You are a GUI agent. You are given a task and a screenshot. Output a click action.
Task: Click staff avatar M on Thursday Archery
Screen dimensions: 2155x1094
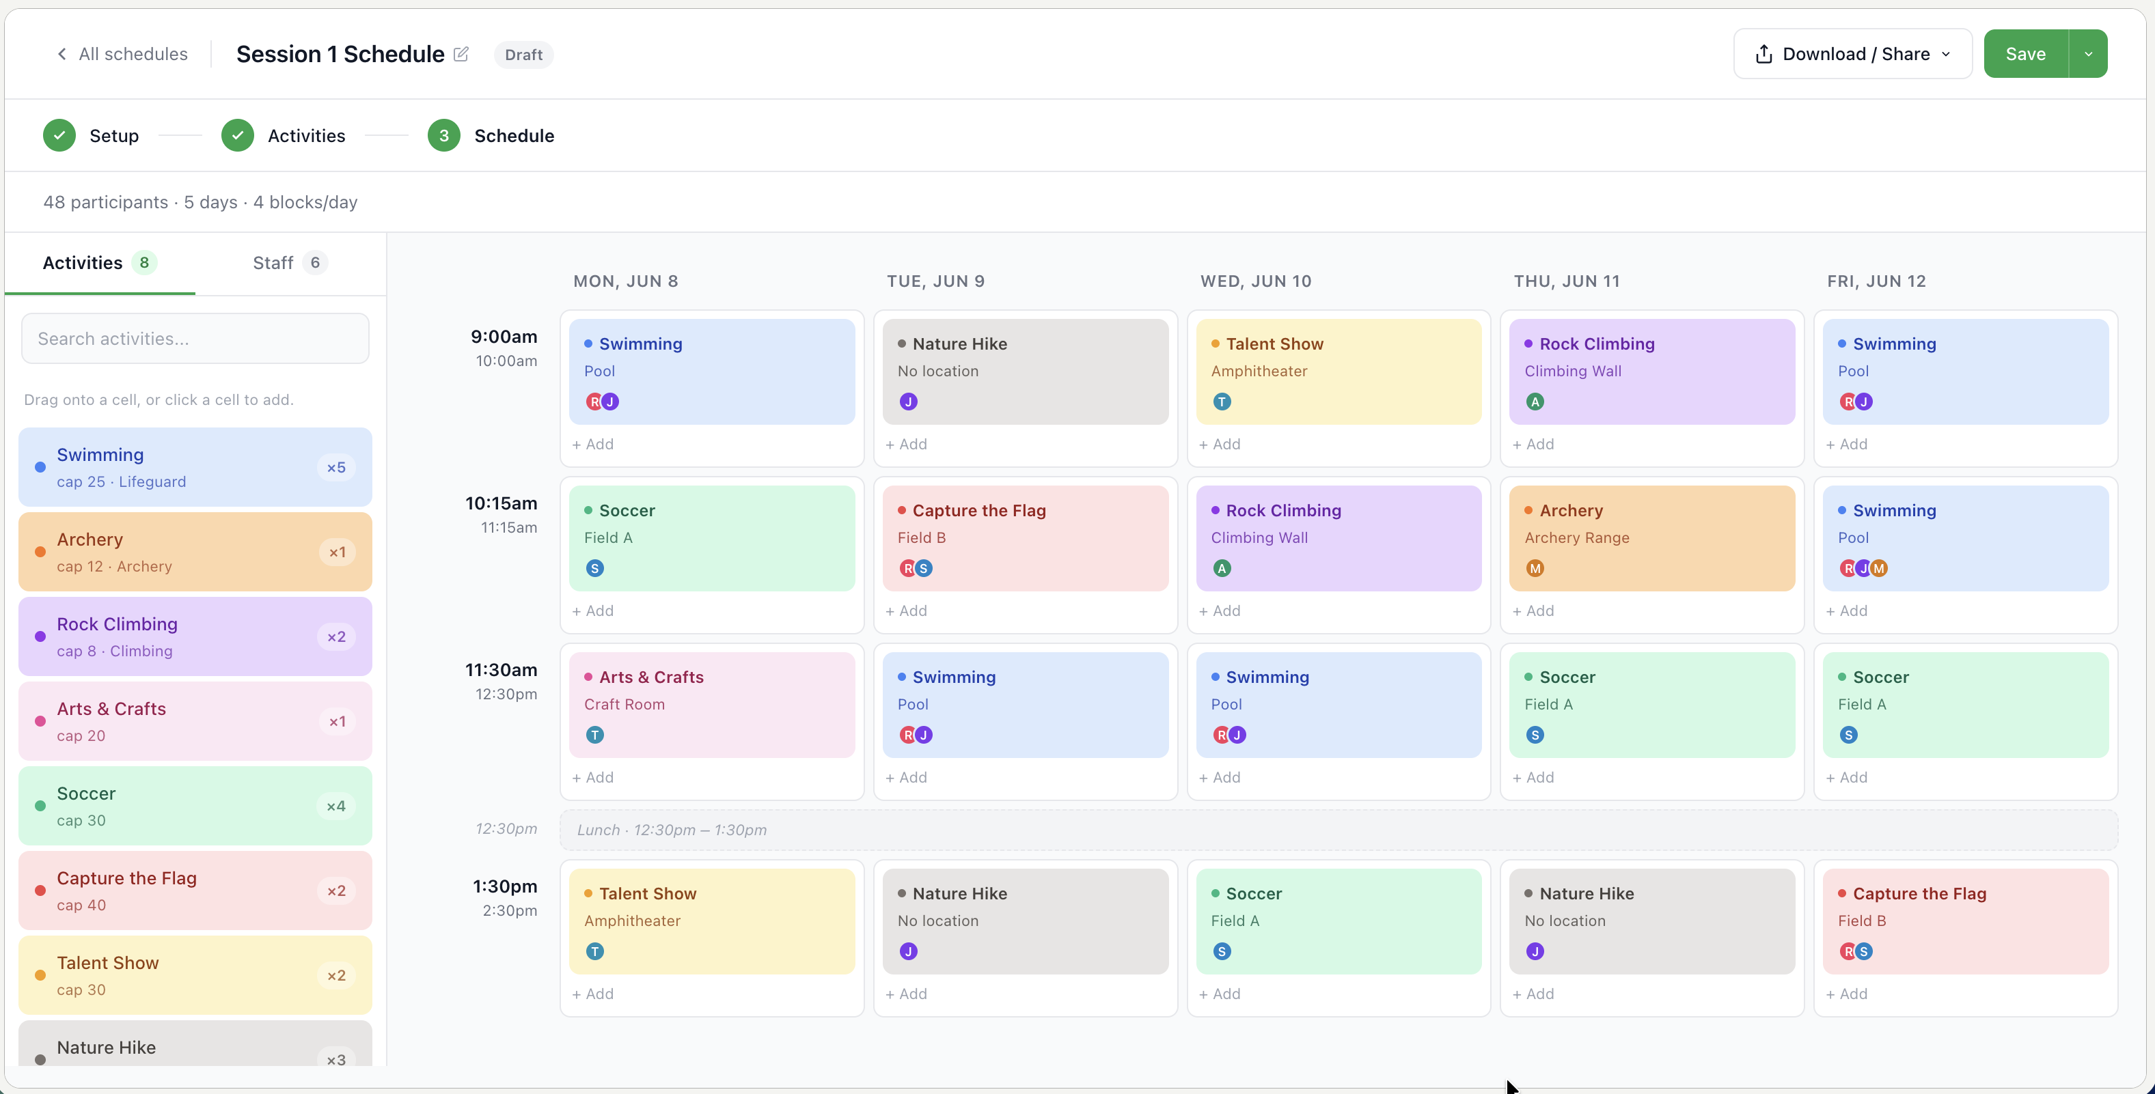[x=1535, y=569]
